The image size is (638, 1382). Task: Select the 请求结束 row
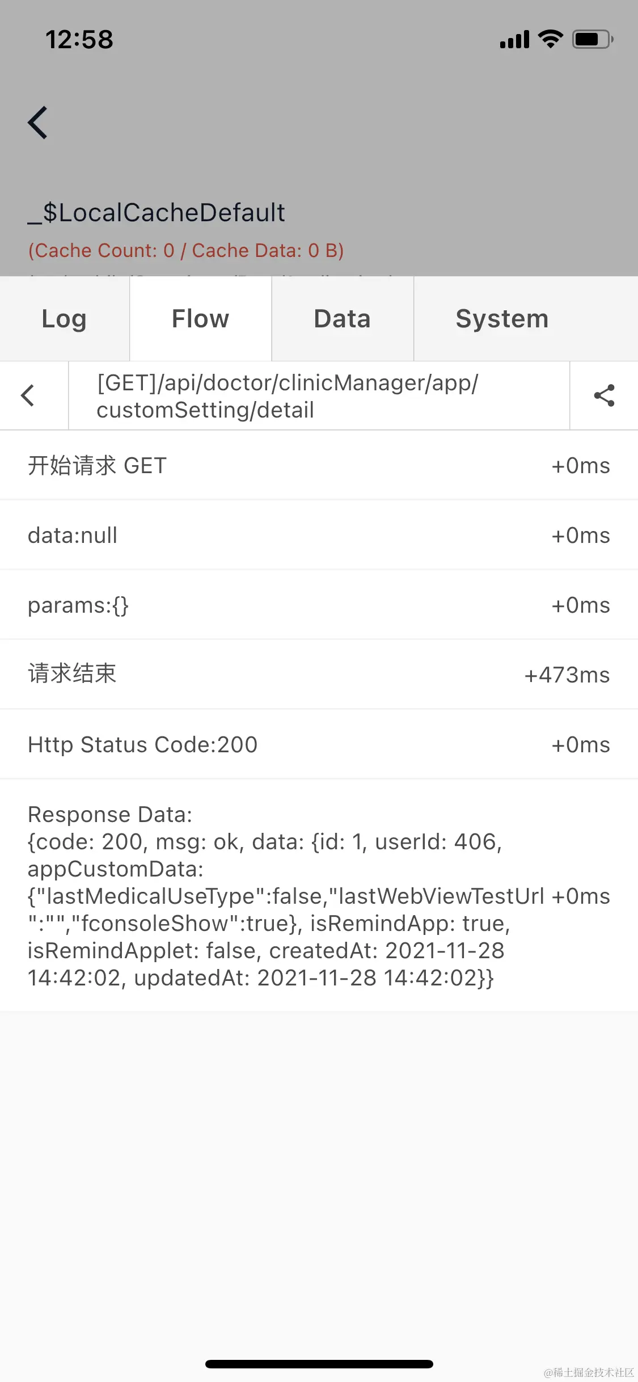[x=319, y=675]
